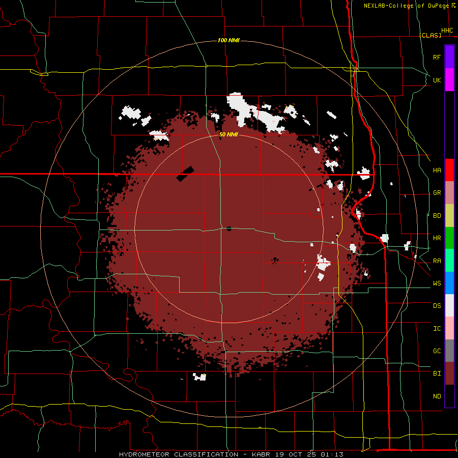
Task: Click the magenta UK legend color swatch
Action: coord(449,80)
